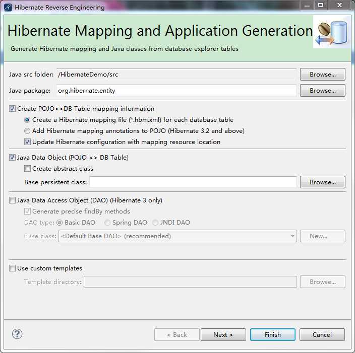
Task: Click Browse next to Base persistent class
Action: pyautogui.click(x=323, y=182)
